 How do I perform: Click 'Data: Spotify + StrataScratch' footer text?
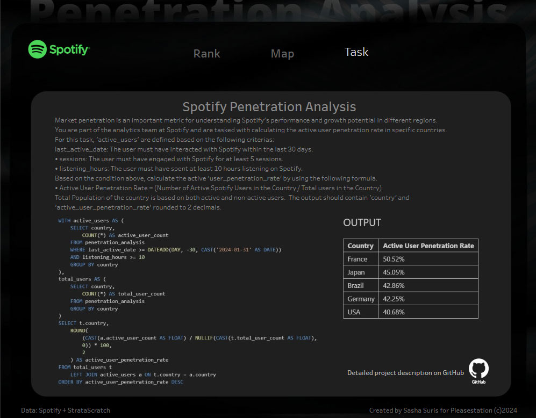tap(66, 410)
